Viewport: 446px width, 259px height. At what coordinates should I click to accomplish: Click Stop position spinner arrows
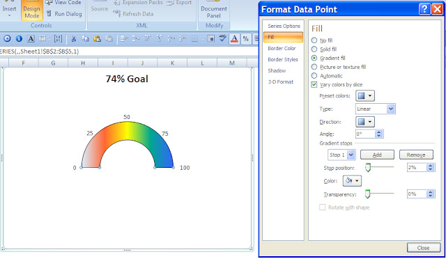pos(431,168)
